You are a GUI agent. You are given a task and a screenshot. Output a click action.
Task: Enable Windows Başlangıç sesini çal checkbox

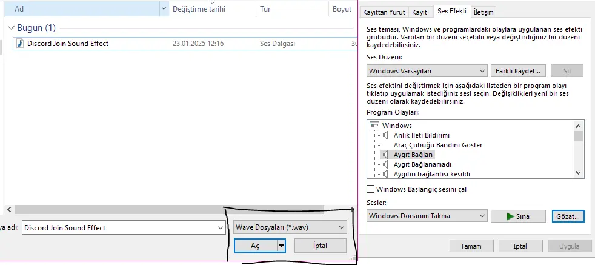(370, 189)
